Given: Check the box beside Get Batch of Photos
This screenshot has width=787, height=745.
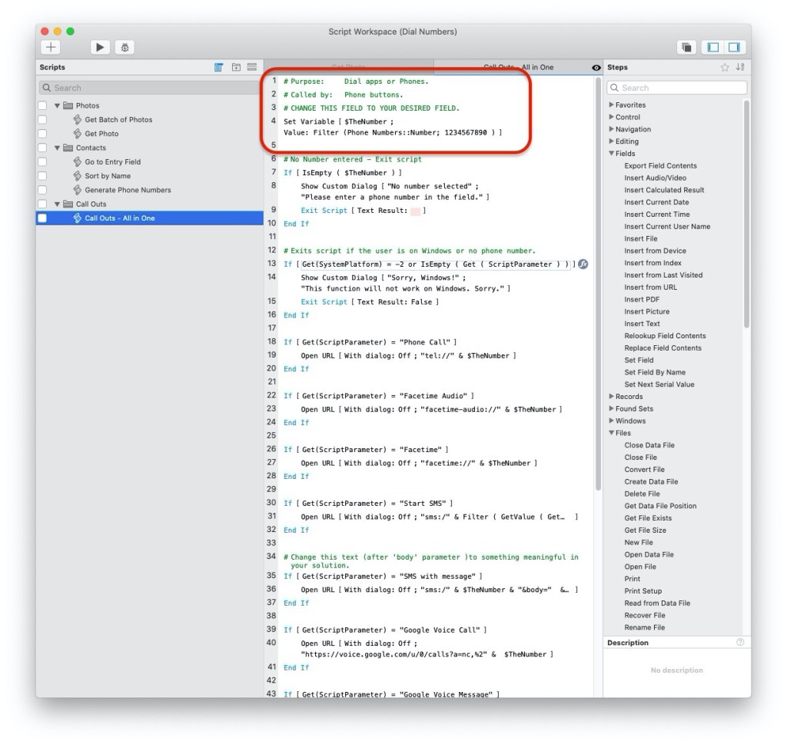Looking at the screenshot, I should tap(42, 120).
